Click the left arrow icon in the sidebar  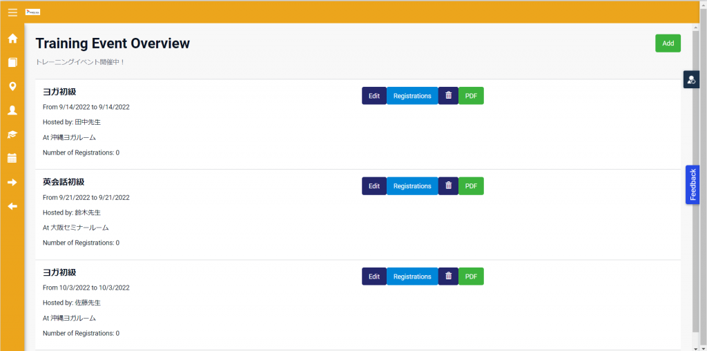click(x=12, y=206)
